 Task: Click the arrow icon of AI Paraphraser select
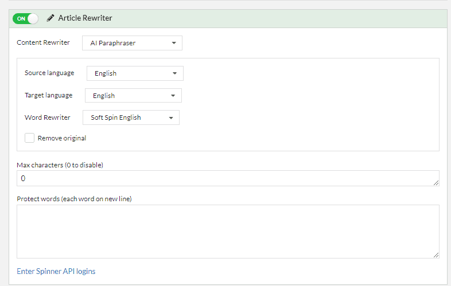coord(174,43)
